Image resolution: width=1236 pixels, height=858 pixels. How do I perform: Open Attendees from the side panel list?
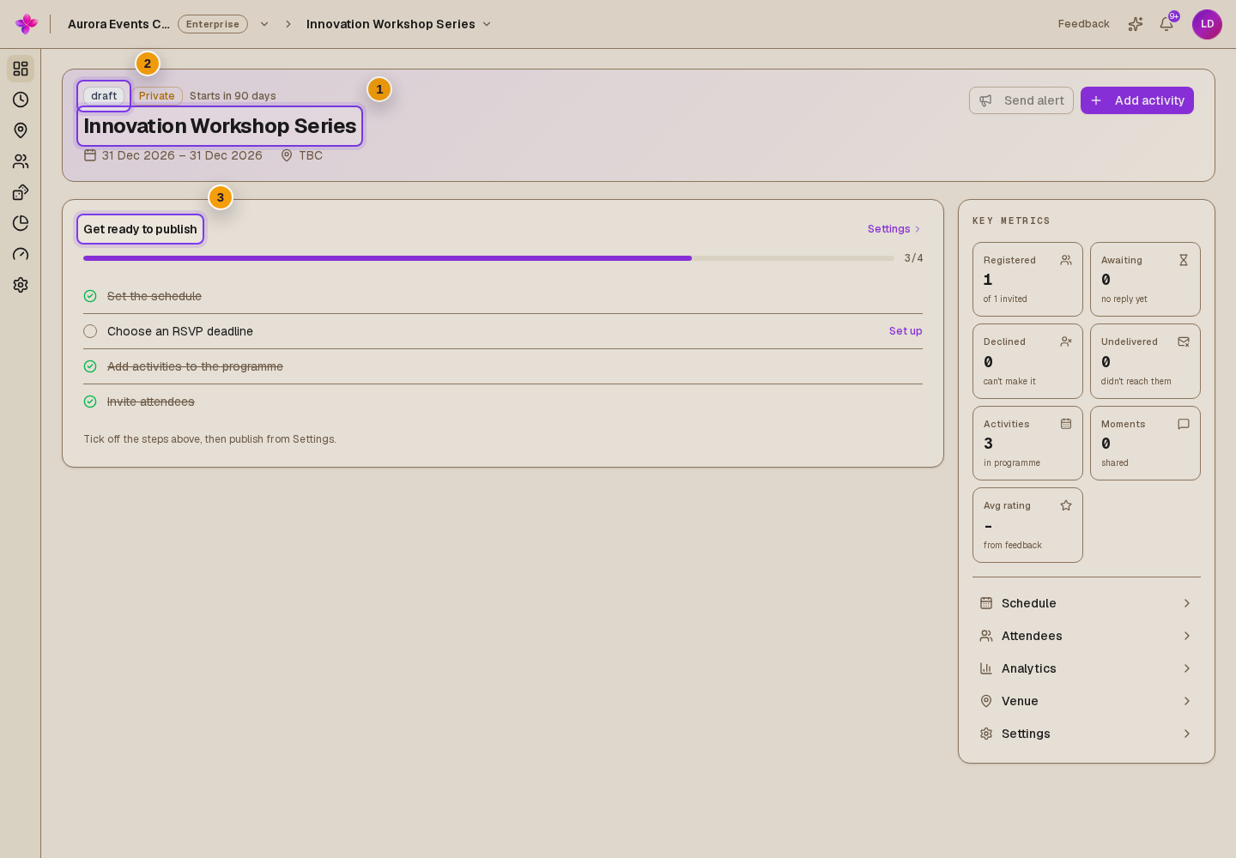click(x=1087, y=636)
